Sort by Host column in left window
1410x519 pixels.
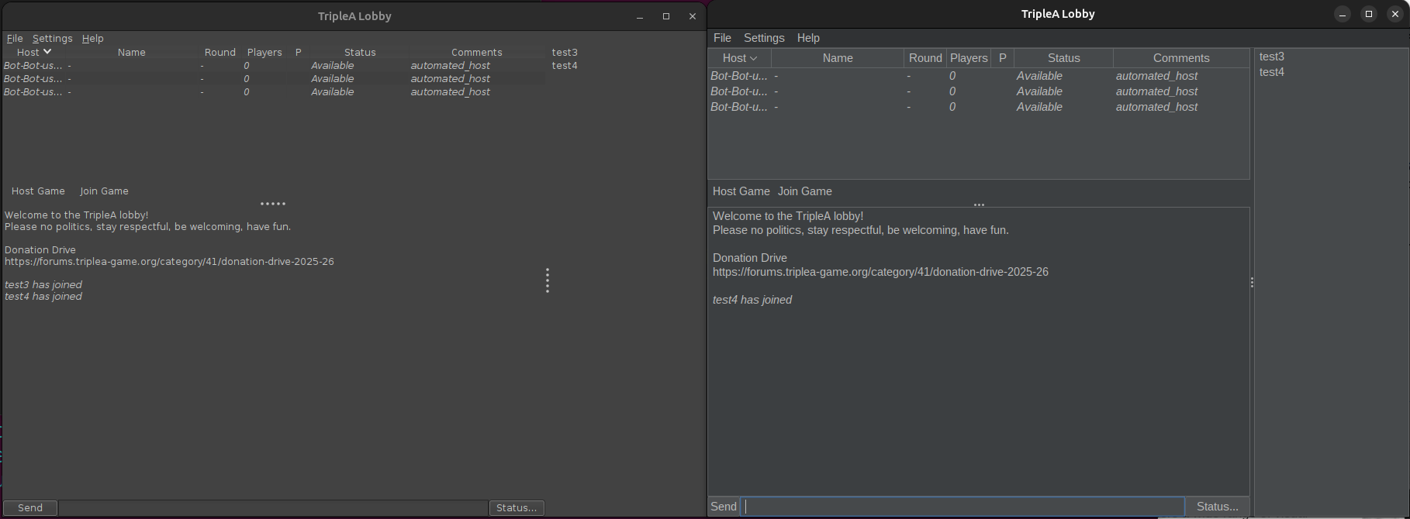pyautogui.click(x=34, y=52)
